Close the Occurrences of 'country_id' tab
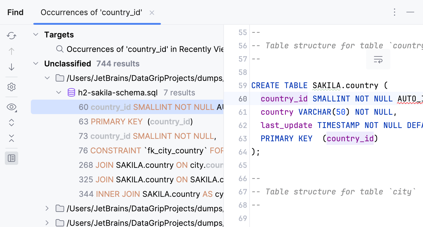The height and width of the screenshot is (227, 423). click(152, 13)
